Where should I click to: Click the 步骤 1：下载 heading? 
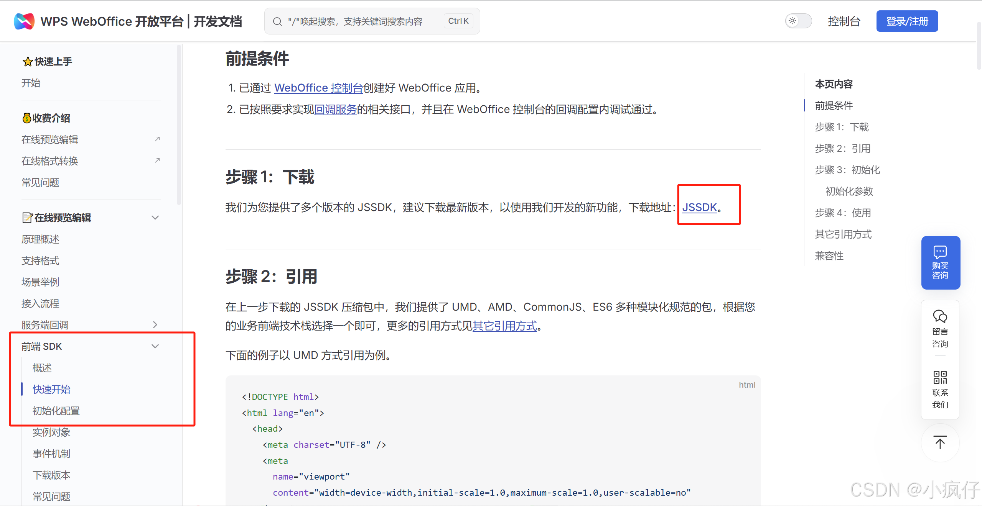(x=270, y=177)
